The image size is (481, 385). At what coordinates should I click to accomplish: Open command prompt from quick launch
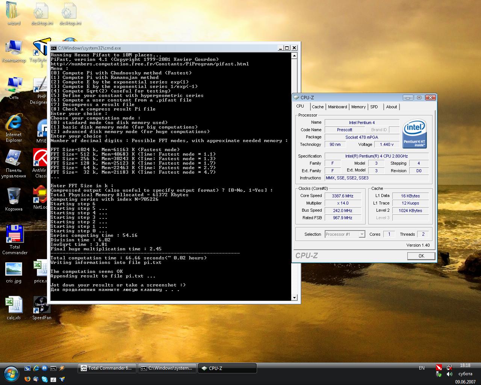pyautogui.click(x=53, y=368)
